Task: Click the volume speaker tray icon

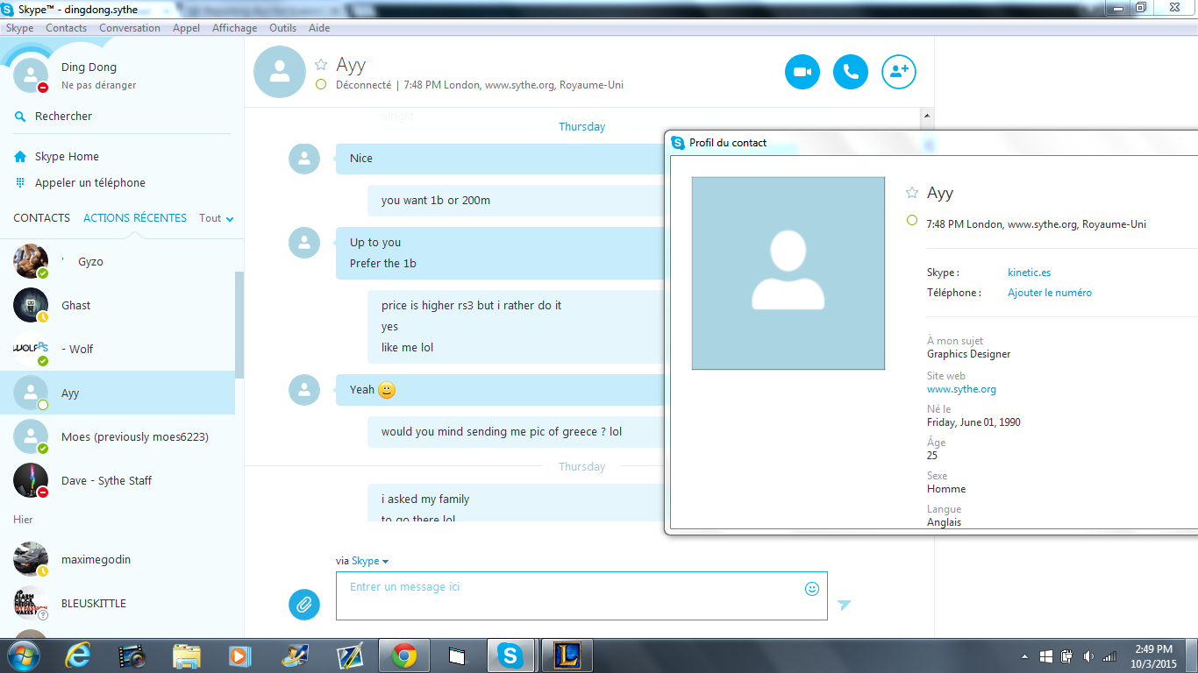Action: click(x=1088, y=655)
